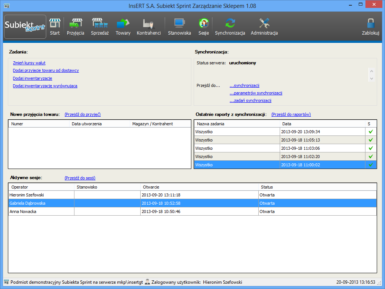The height and width of the screenshot is (289, 385).
Task: Click the server status value uruchomiony
Action: tap(243, 63)
